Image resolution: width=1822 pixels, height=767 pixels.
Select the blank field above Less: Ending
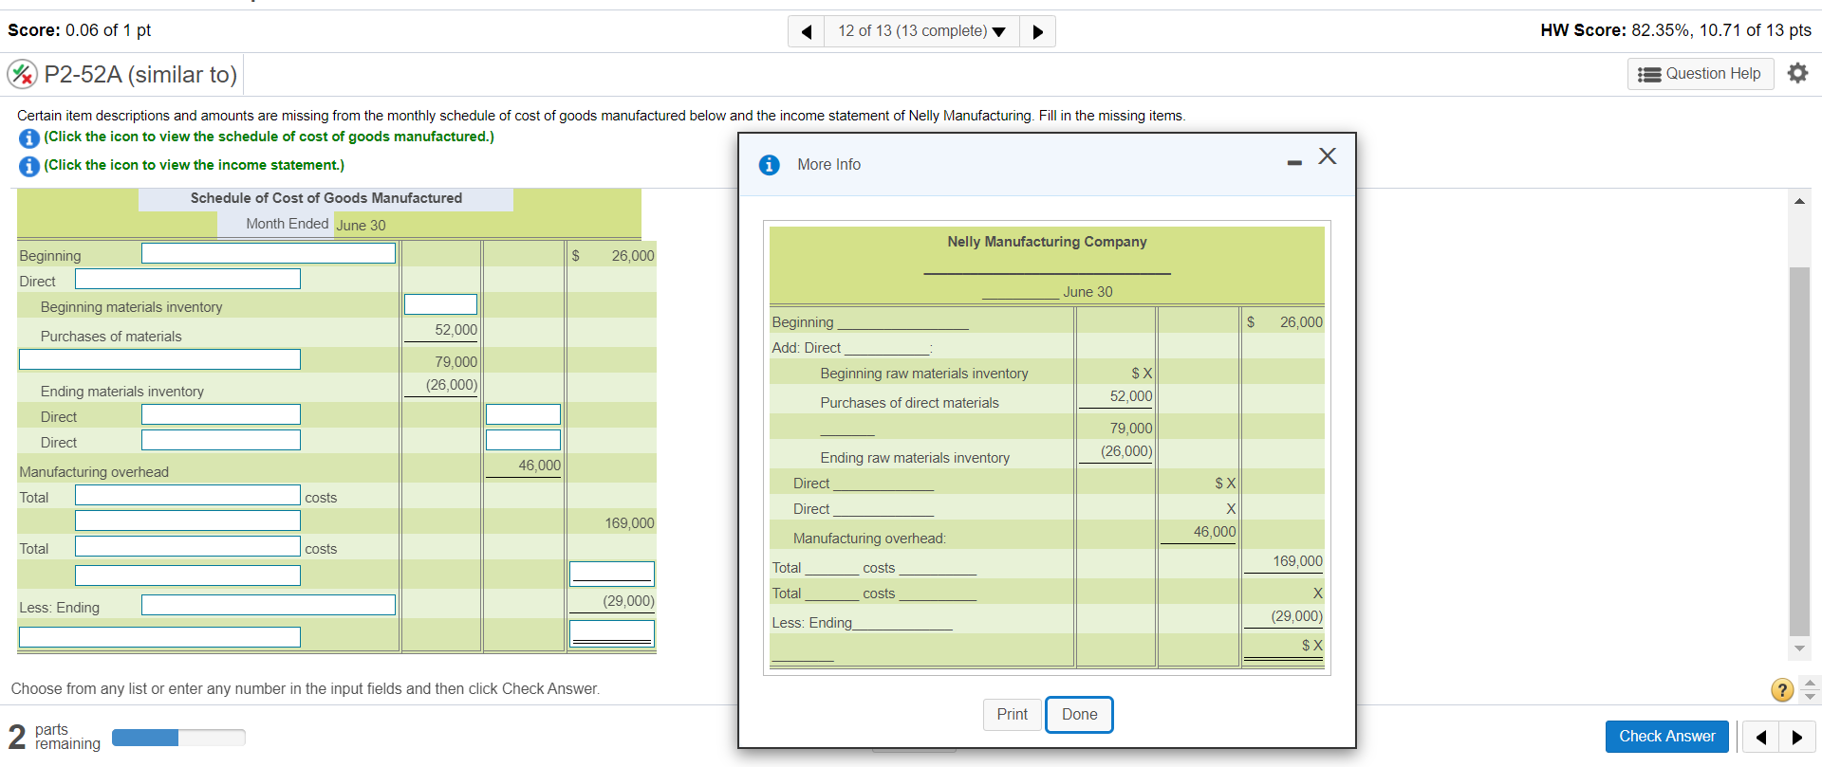188,575
